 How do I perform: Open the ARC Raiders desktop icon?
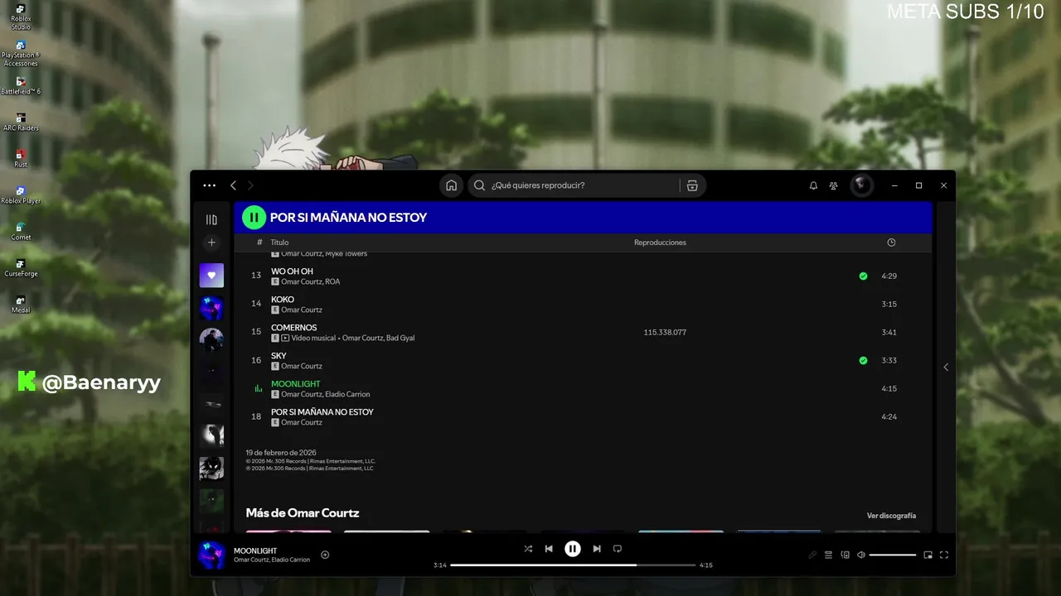(21, 122)
